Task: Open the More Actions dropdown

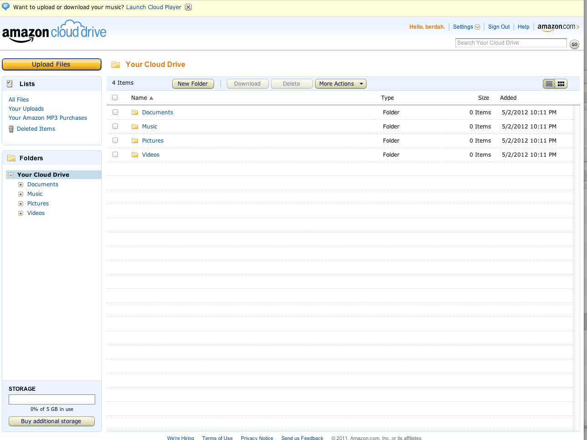Action: [341, 84]
